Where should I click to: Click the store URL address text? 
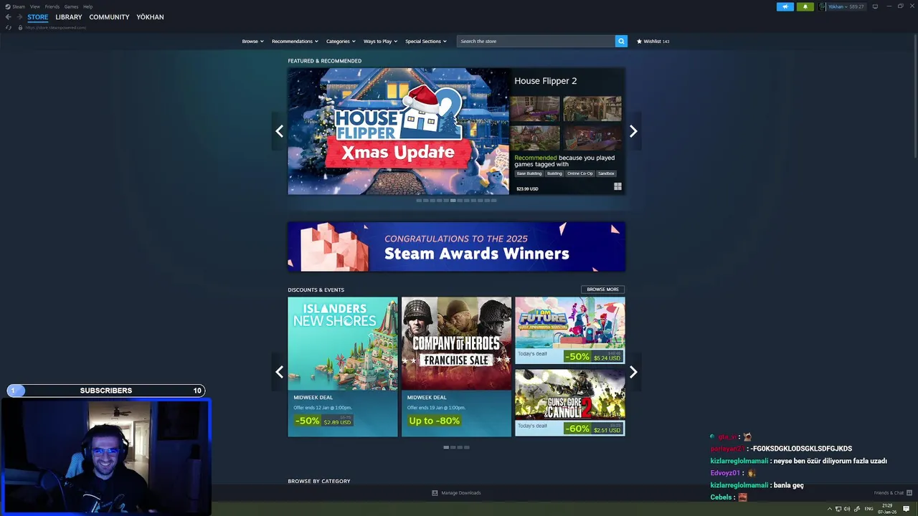point(56,27)
